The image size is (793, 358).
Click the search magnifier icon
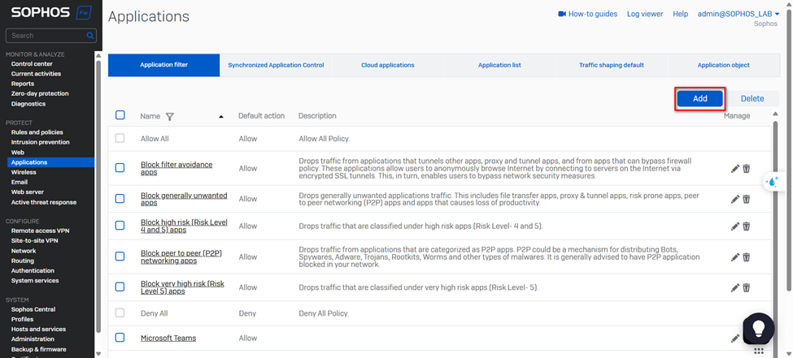90,36
